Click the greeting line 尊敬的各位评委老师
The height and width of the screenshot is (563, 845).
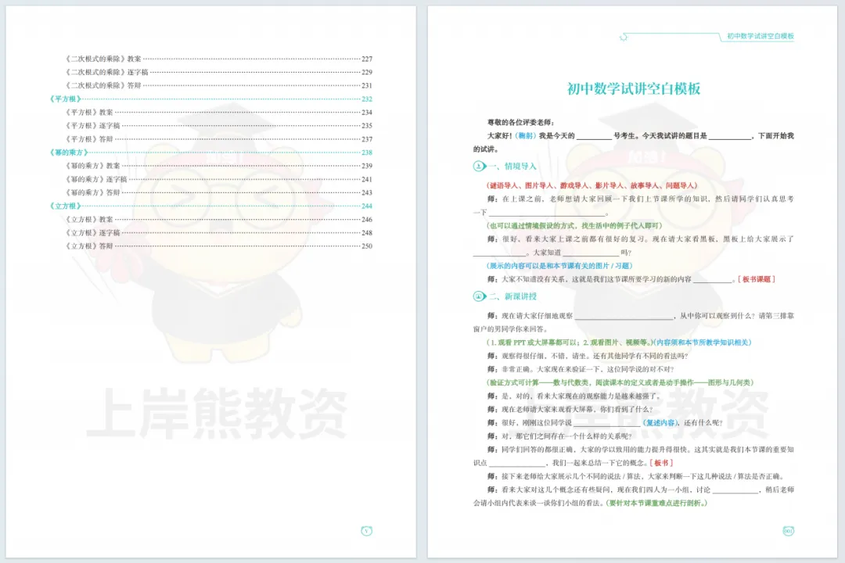coord(520,122)
